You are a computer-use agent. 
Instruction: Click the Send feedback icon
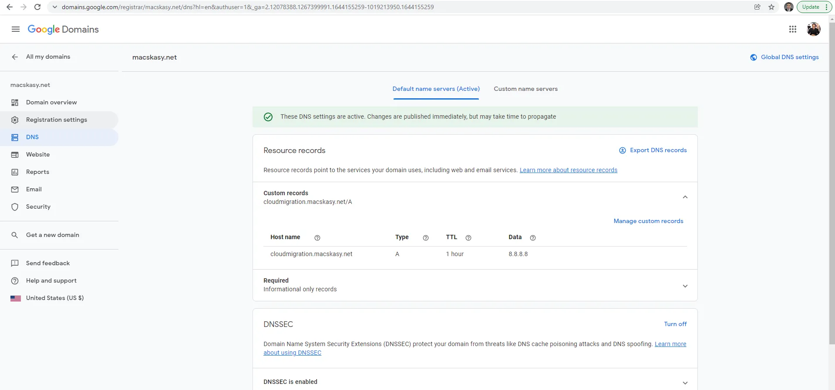coord(15,263)
